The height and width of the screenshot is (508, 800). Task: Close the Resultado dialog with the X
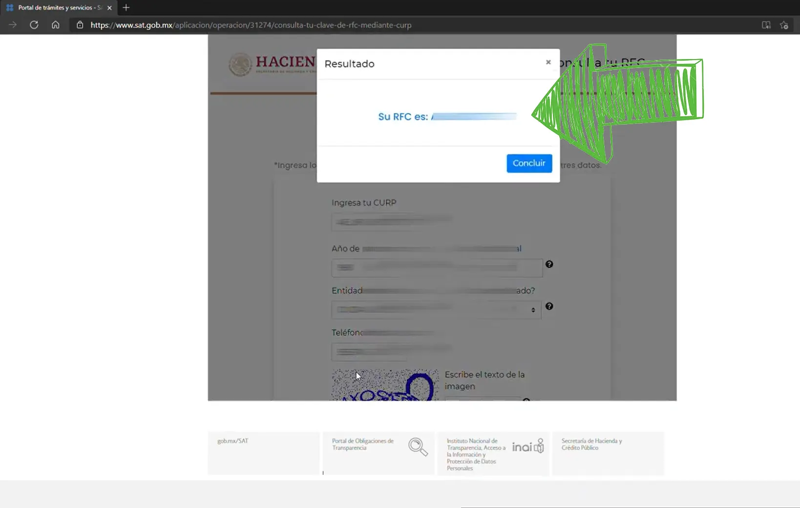(548, 62)
